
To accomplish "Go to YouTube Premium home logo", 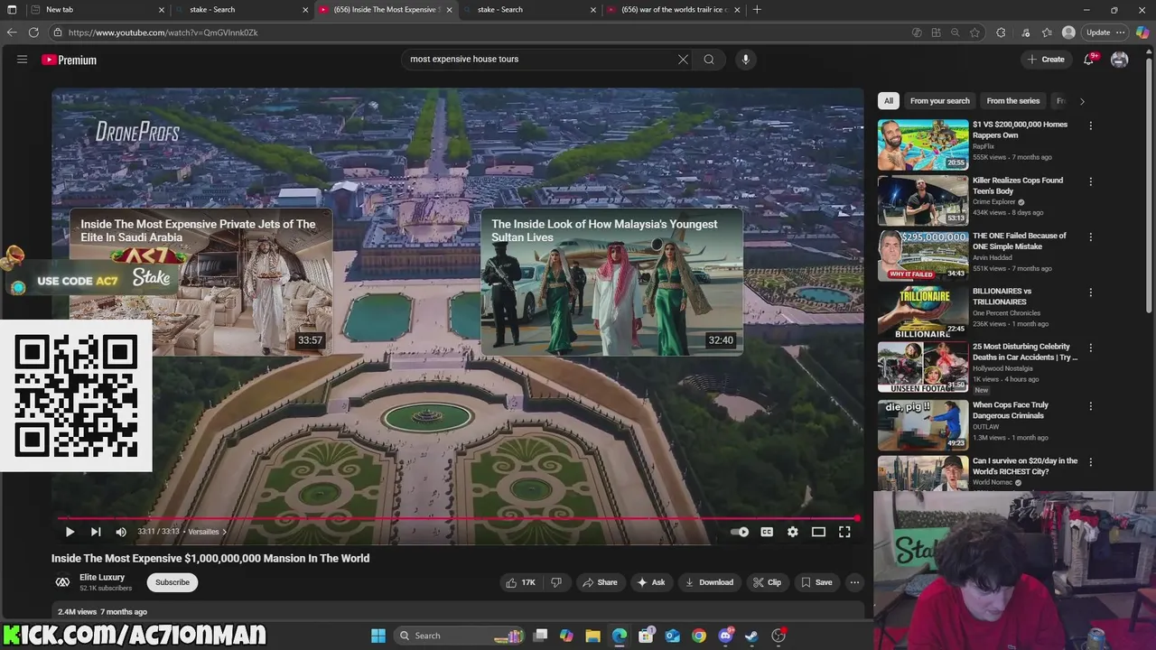I will click(x=69, y=60).
